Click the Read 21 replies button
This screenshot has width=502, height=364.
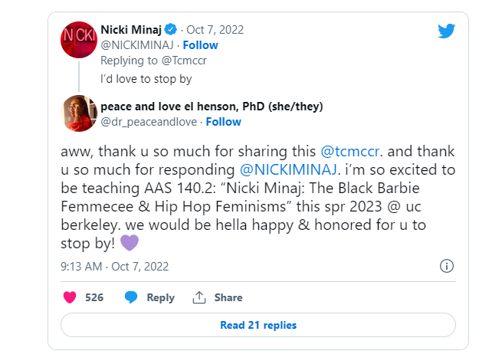pyautogui.click(x=258, y=325)
